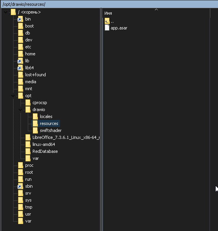The width and height of the screenshot is (218, 231).
Task: Sort files by the Имя column header
Action: (156, 13)
